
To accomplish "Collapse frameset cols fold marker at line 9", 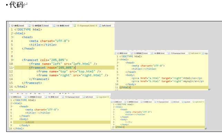I will [x=13, y=60].
